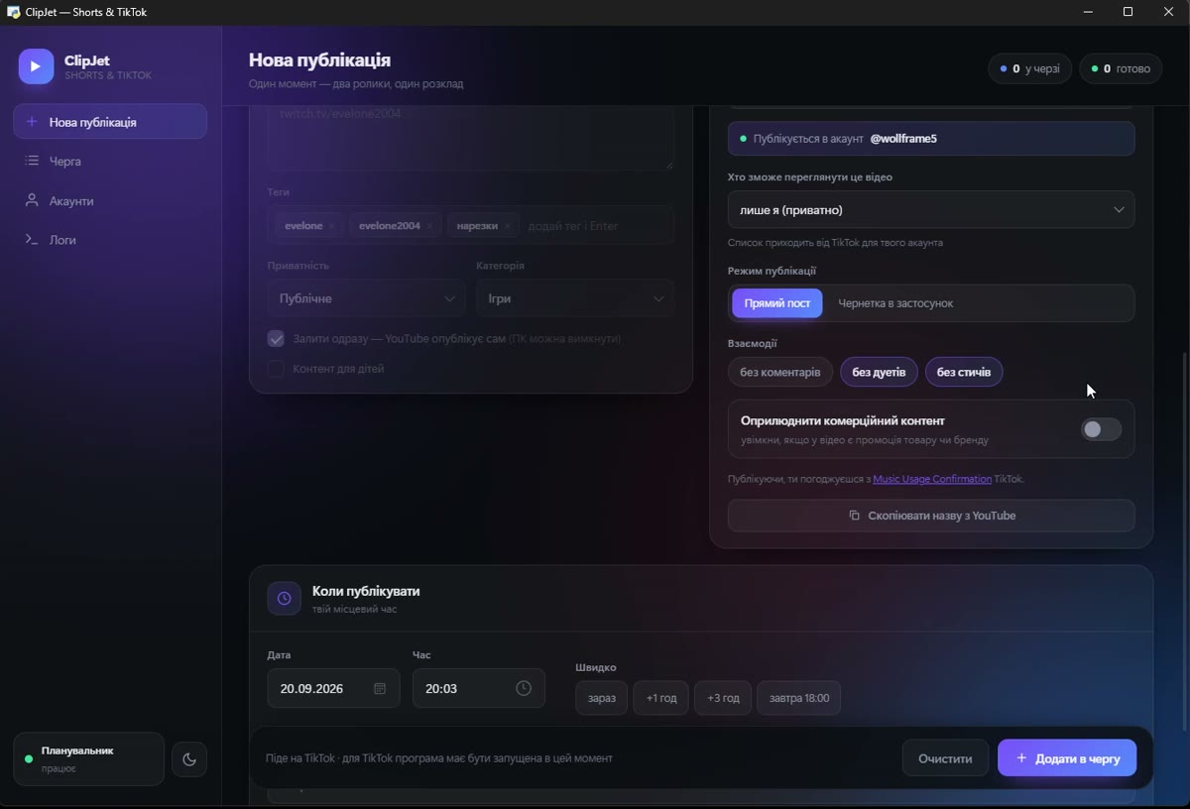Open the лише я (приватно) viewer dropdown
The width and height of the screenshot is (1190, 809).
[931, 210]
